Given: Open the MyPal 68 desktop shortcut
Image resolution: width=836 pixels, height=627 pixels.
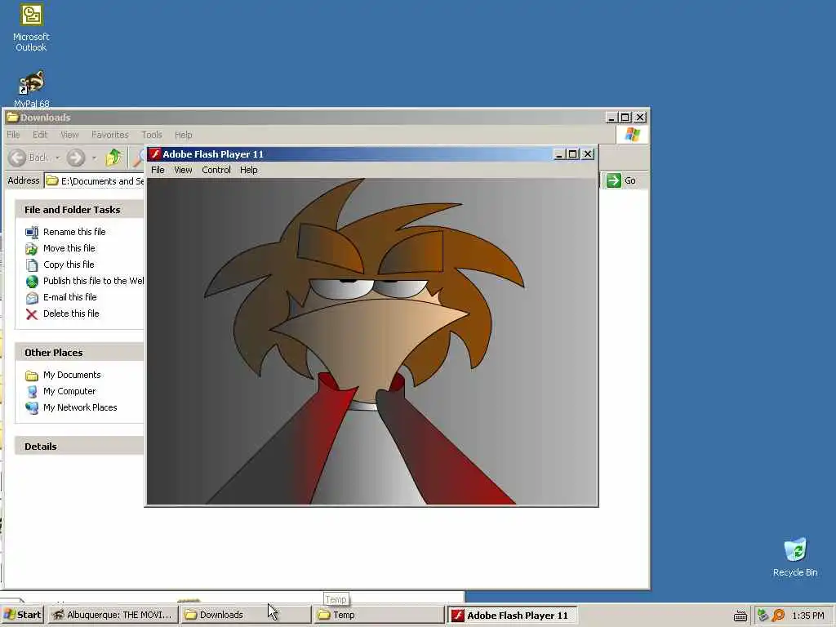Looking at the screenshot, I should click(x=31, y=88).
